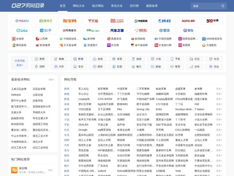Screen dimensions: 234x176
Task: Open the 17173游戏 site link
Action: (162, 104)
